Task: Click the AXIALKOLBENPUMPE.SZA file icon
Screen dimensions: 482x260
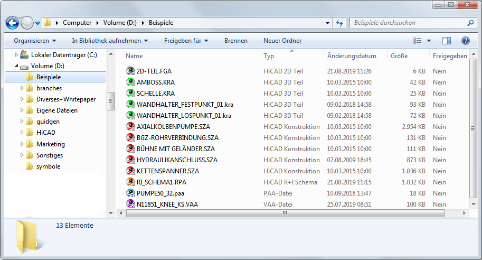Action: tap(130, 126)
